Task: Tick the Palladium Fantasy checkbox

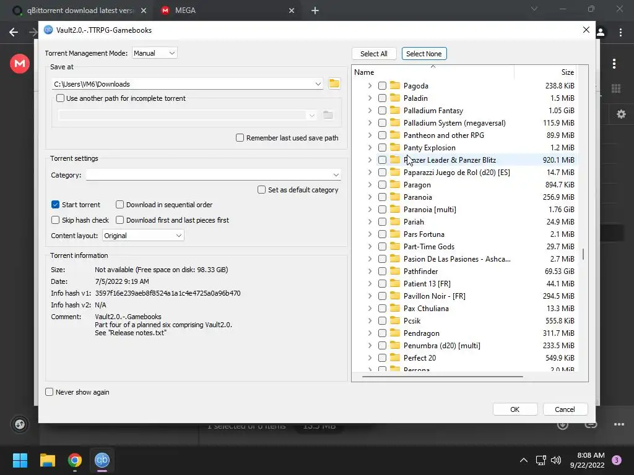Action: pos(382,110)
